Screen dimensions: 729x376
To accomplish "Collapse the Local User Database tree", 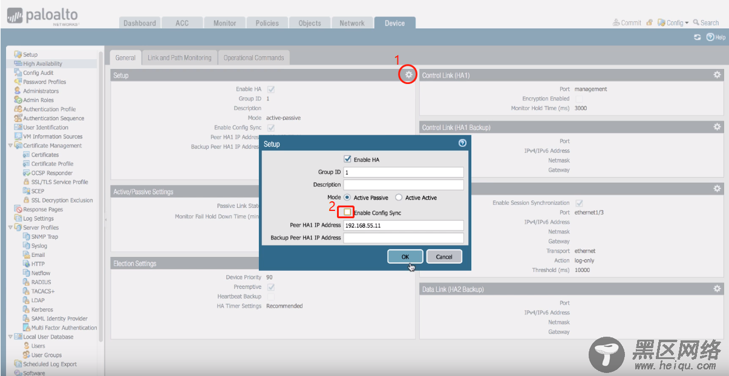I will tap(10, 337).
